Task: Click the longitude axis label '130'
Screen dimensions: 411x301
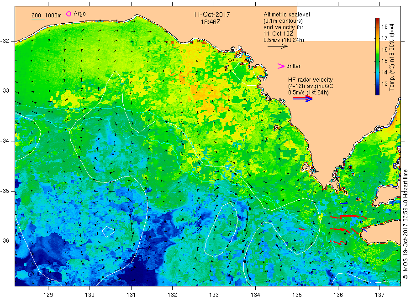Action: pyautogui.click(x=90, y=295)
